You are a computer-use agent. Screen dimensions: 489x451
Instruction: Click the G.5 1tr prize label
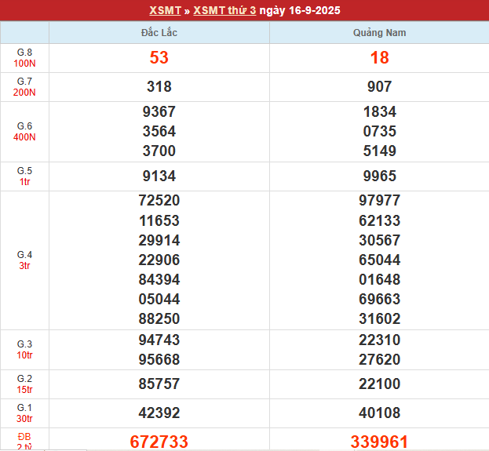pos(24,176)
